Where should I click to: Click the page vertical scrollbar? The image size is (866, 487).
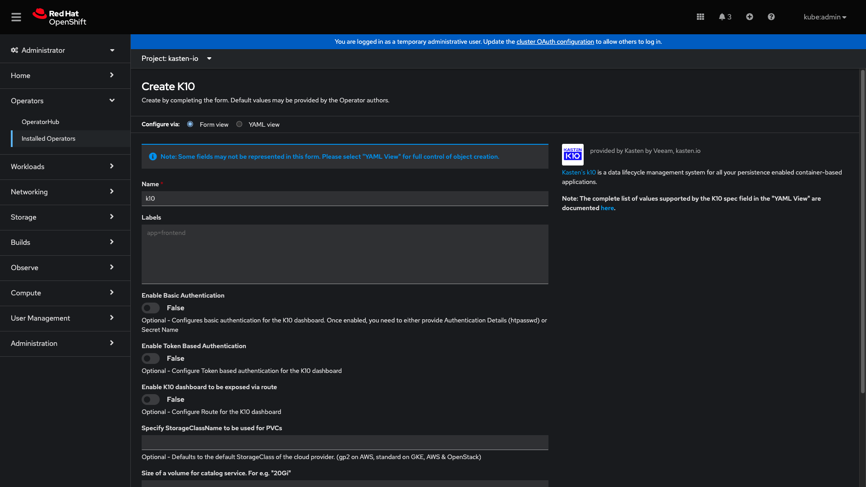[862, 232]
